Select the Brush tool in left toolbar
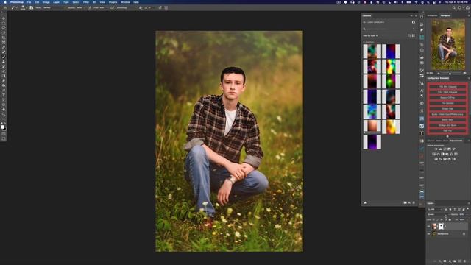Viewport: 471px width, 265px height. (x=4, y=57)
